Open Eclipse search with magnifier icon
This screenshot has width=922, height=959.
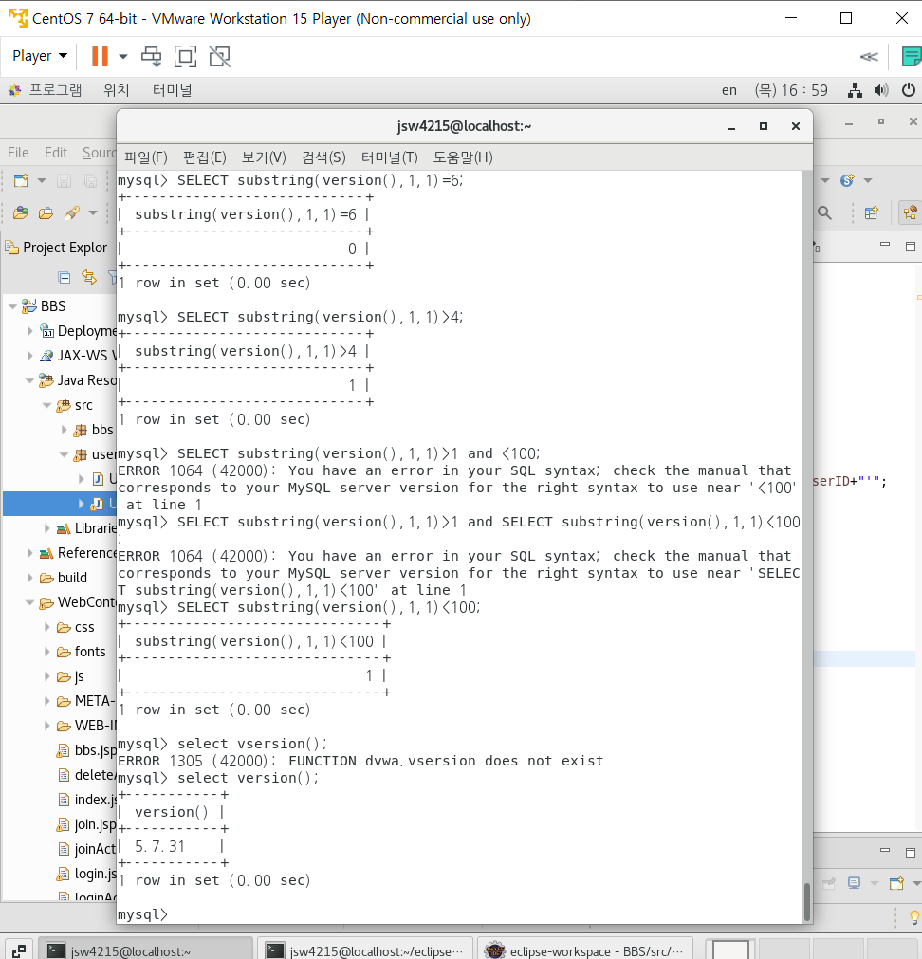coord(825,213)
